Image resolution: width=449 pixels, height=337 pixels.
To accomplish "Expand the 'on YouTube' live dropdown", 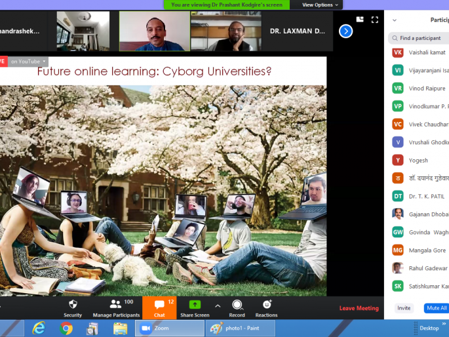I will (x=29, y=62).
